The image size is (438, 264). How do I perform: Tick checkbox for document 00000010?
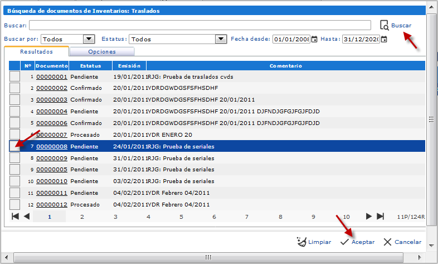coord(15,181)
